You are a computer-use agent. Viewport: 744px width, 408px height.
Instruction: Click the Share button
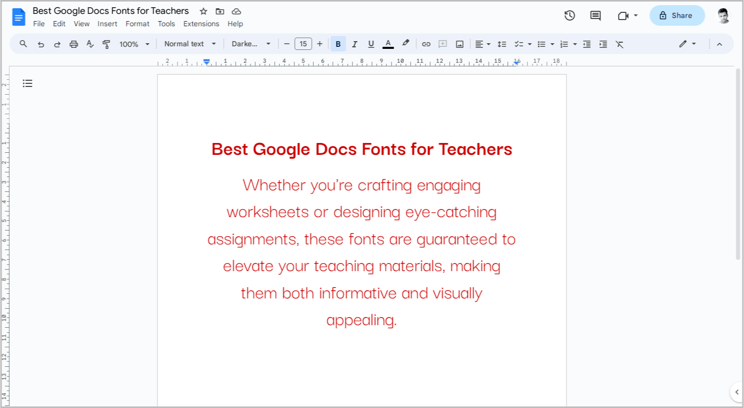pyautogui.click(x=677, y=15)
